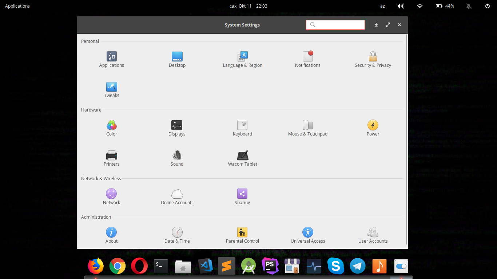Open AppCenter store from the dock
This screenshot has height=279, width=497.
292,266
